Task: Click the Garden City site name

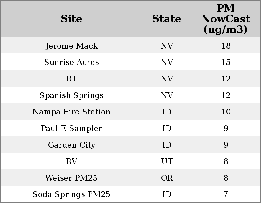Action: pos(71,145)
